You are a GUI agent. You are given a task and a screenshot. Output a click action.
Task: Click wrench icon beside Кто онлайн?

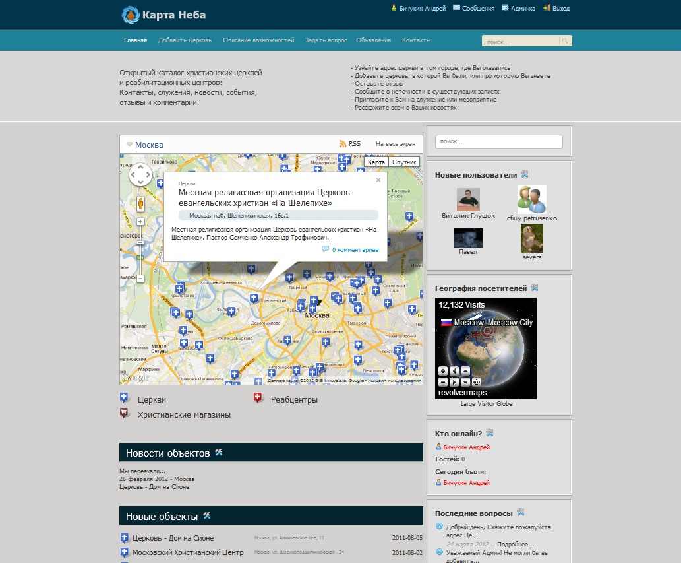point(490,434)
